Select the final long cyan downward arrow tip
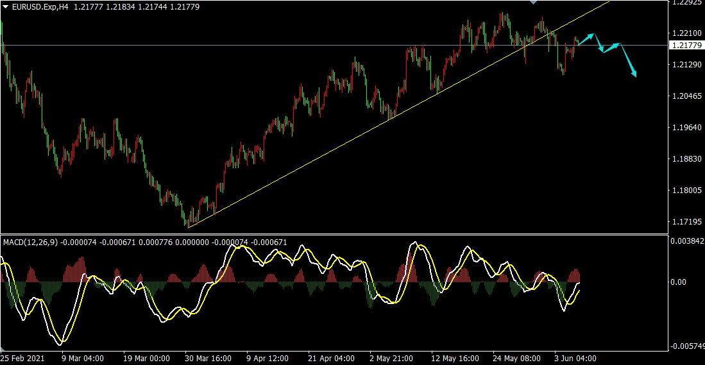This screenshot has height=365, width=705. point(635,76)
